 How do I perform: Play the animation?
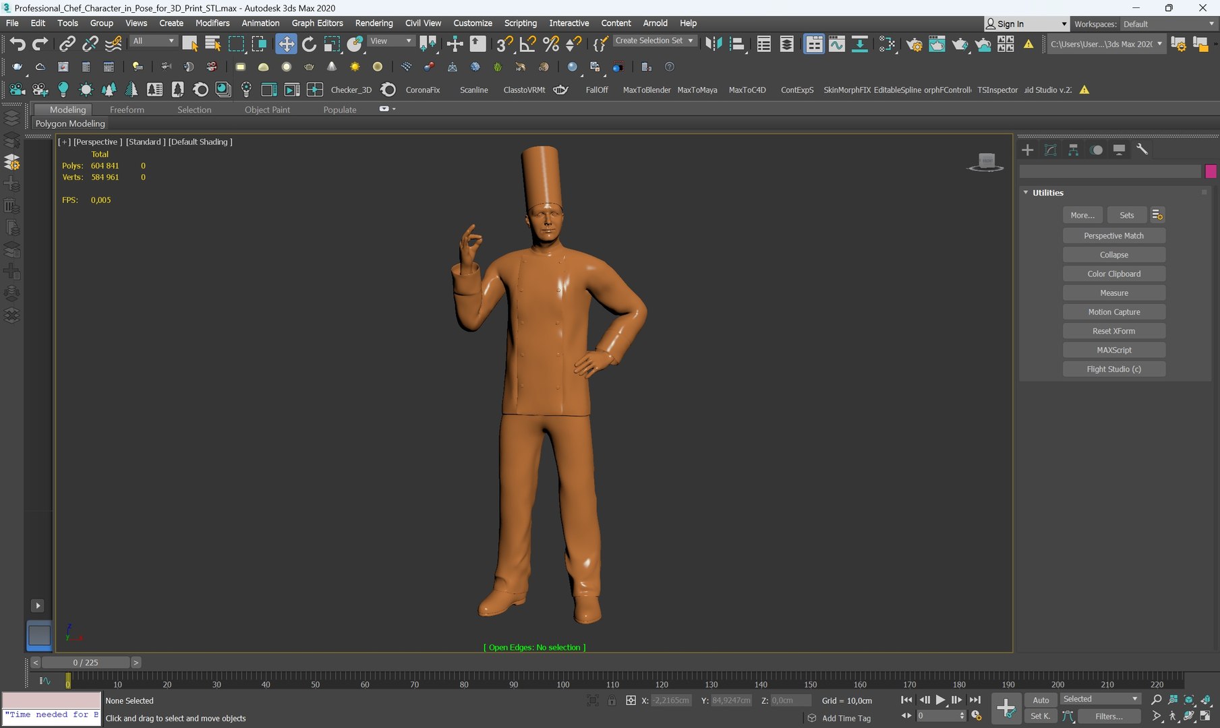click(x=941, y=700)
